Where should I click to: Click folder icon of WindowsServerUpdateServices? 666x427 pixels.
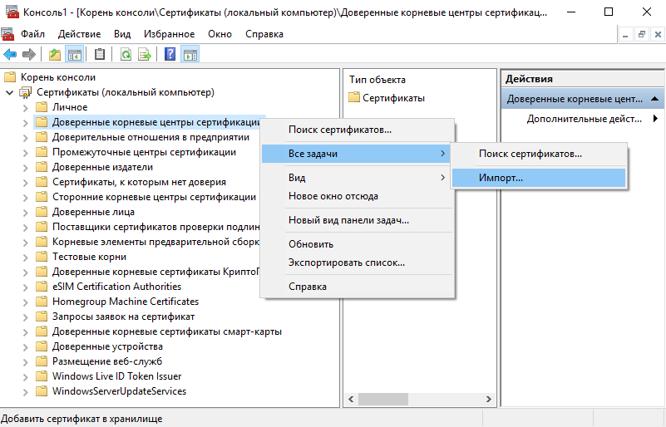point(42,391)
